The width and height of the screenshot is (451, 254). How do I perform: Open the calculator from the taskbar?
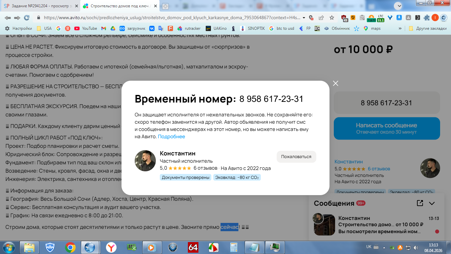pos(234,247)
